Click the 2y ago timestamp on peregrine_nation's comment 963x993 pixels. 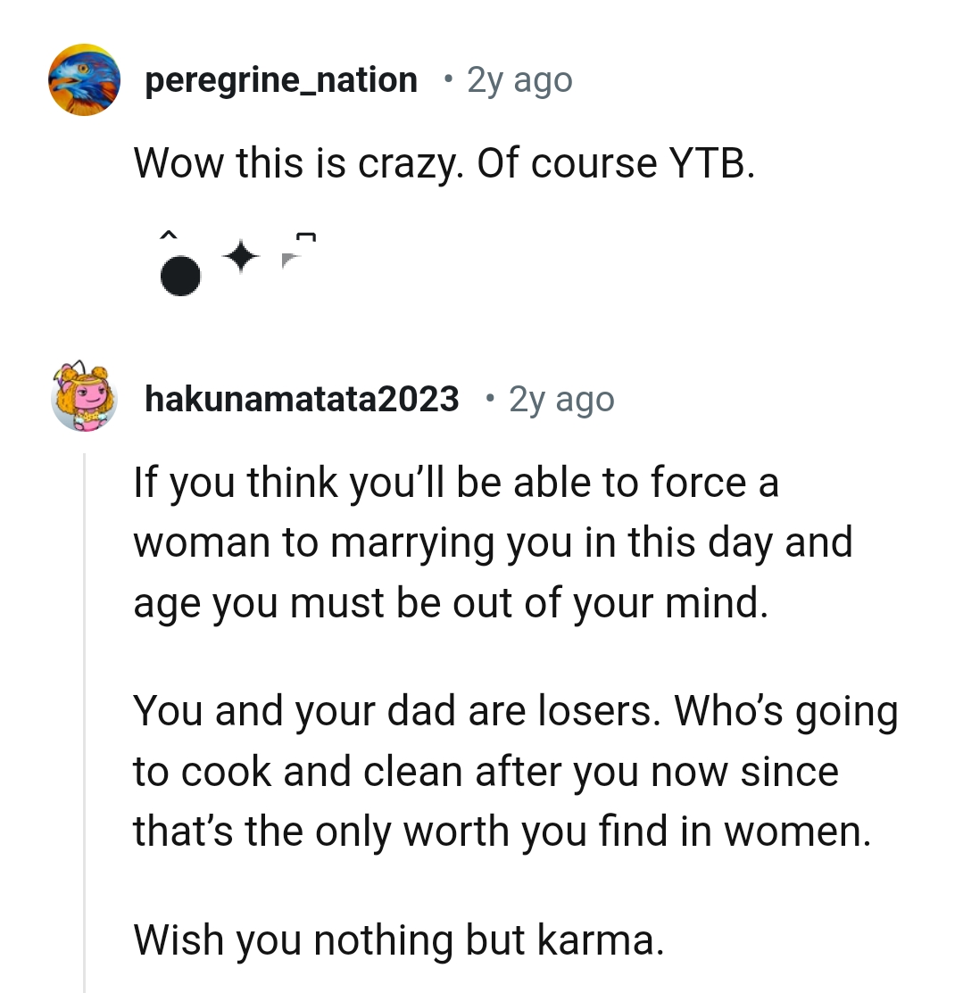coord(518,79)
